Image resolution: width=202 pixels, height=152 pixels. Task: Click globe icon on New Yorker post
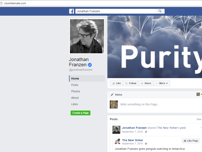click(146, 144)
